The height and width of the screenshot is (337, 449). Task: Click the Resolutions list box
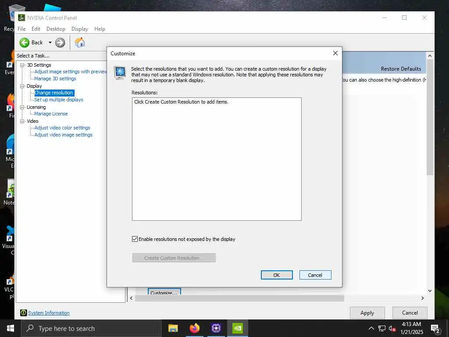point(217,159)
